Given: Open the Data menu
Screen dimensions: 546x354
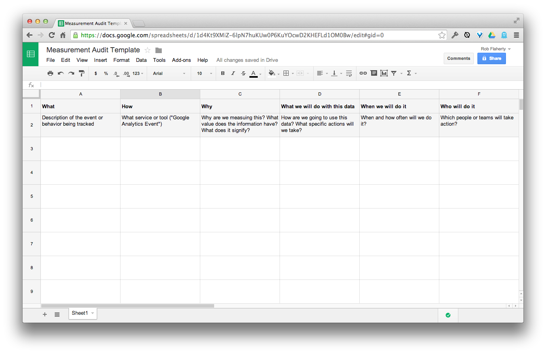Looking at the screenshot, I should (x=141, y=60).
